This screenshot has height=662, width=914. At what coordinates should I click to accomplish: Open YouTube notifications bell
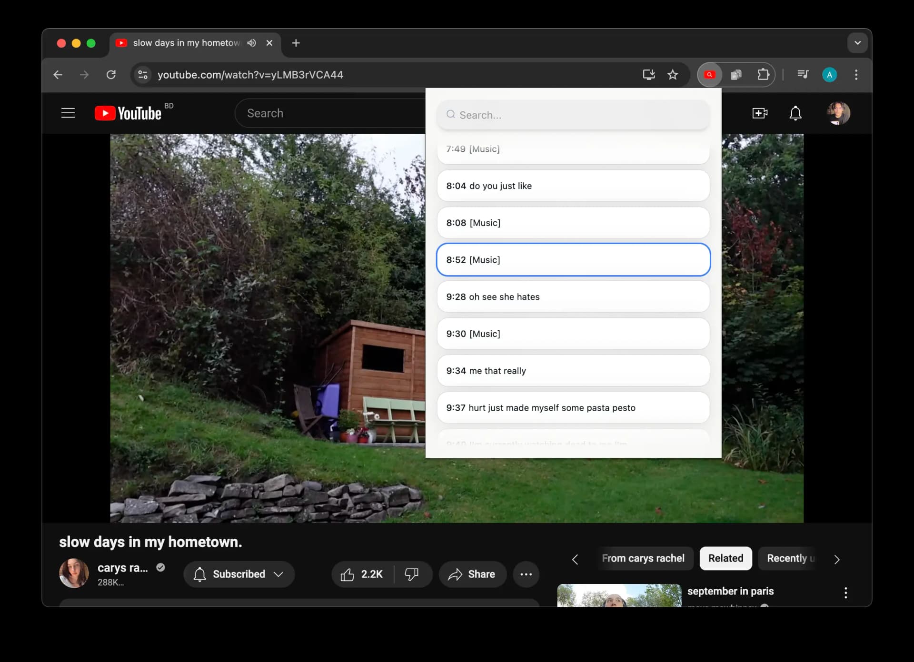(795, 113)
